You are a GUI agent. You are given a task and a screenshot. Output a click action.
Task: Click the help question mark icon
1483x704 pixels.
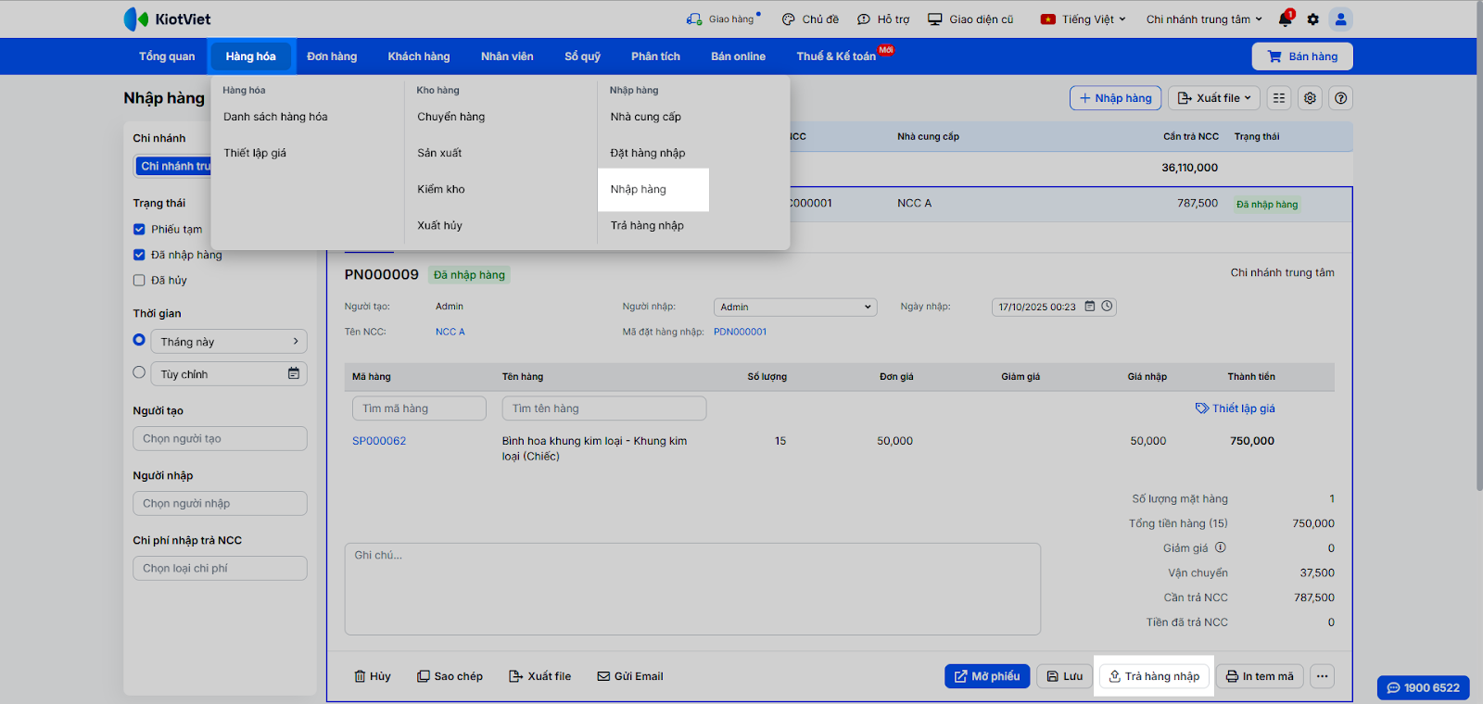[1340, 98]
